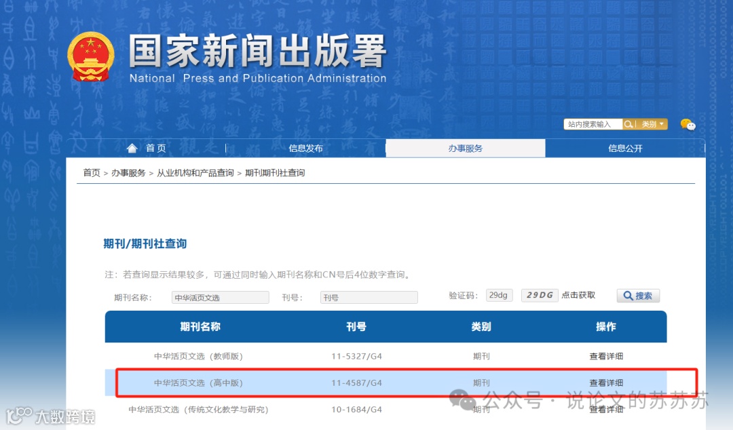Focus the 刊号 input field

click(x=369, y=297)
